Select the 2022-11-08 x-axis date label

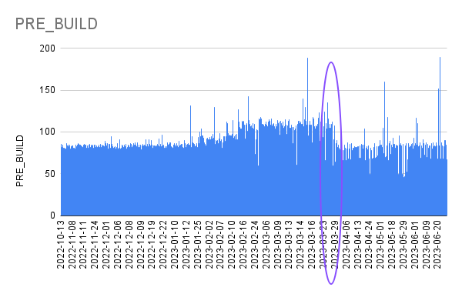[x=72, y=245]
